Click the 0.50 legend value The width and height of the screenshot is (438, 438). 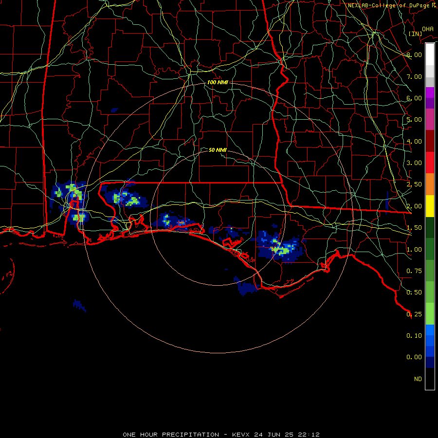[414, 292]
